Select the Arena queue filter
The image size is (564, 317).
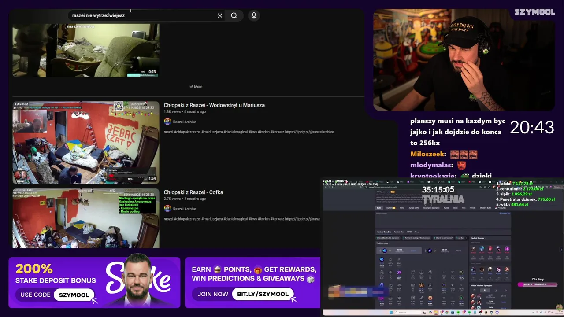(417, 232)
